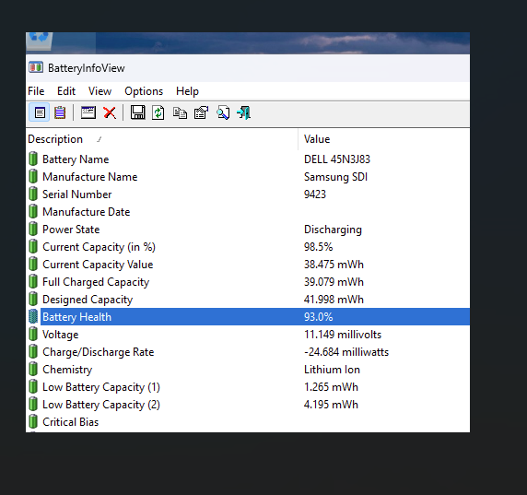Click the BatteryInfoView title bar app icon

point(36,67)
